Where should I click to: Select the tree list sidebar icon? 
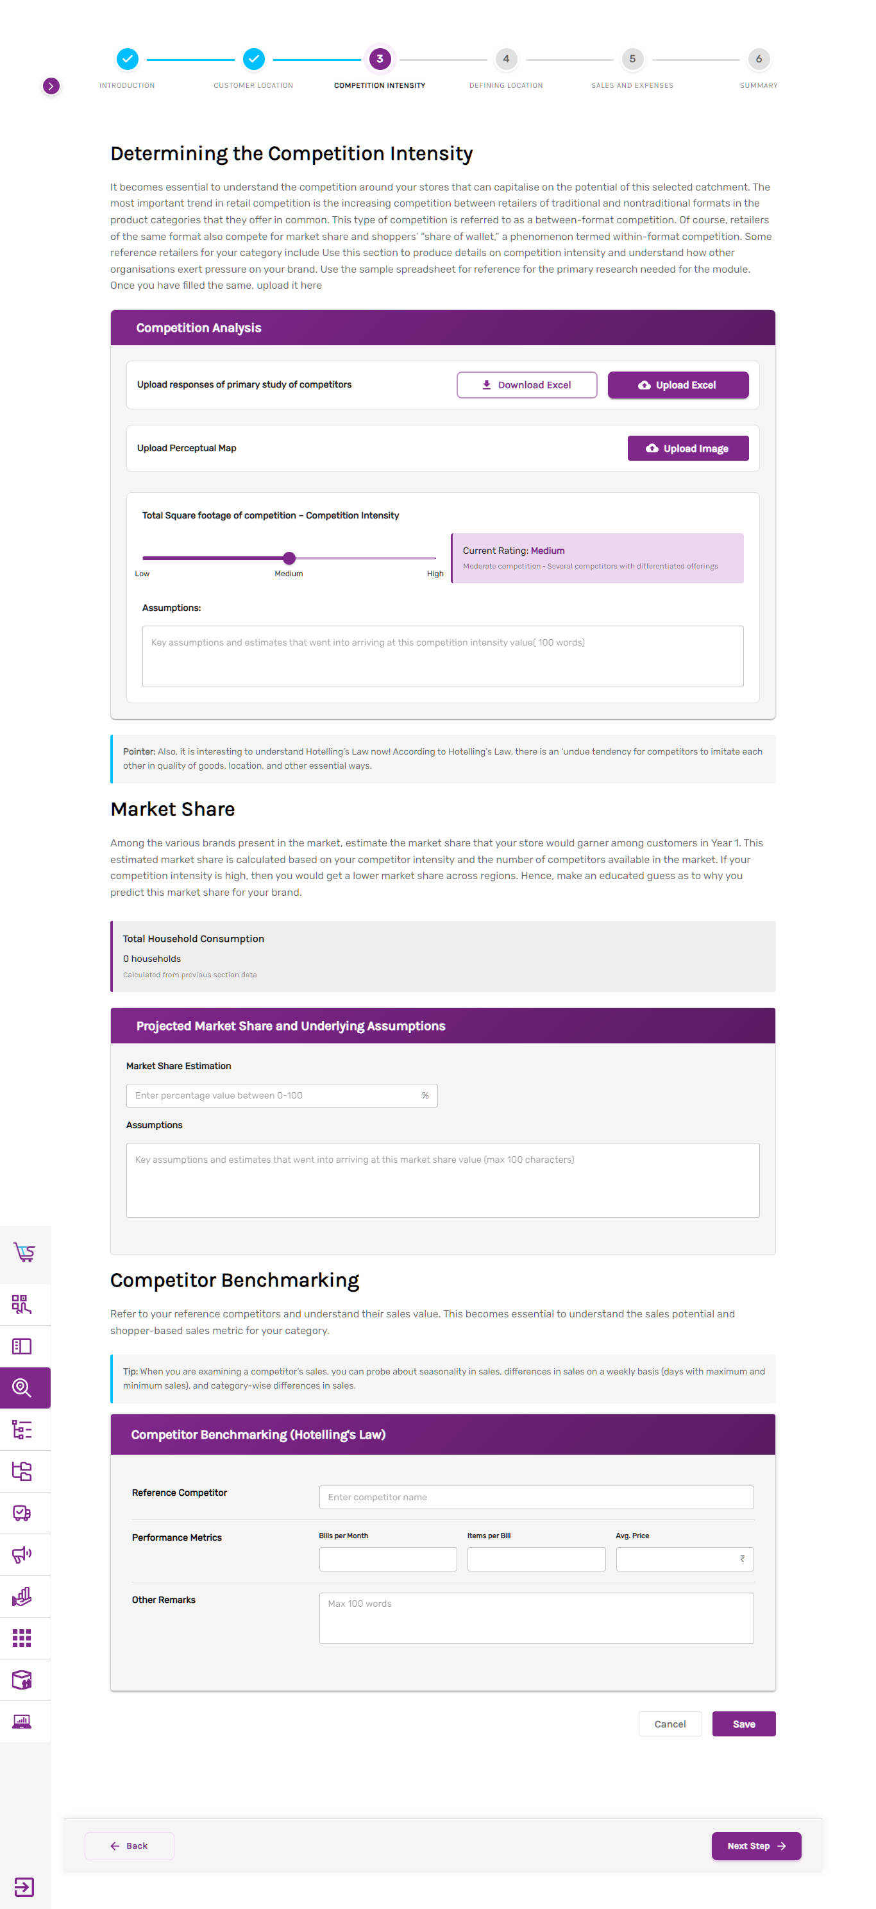click(22, 1429)
